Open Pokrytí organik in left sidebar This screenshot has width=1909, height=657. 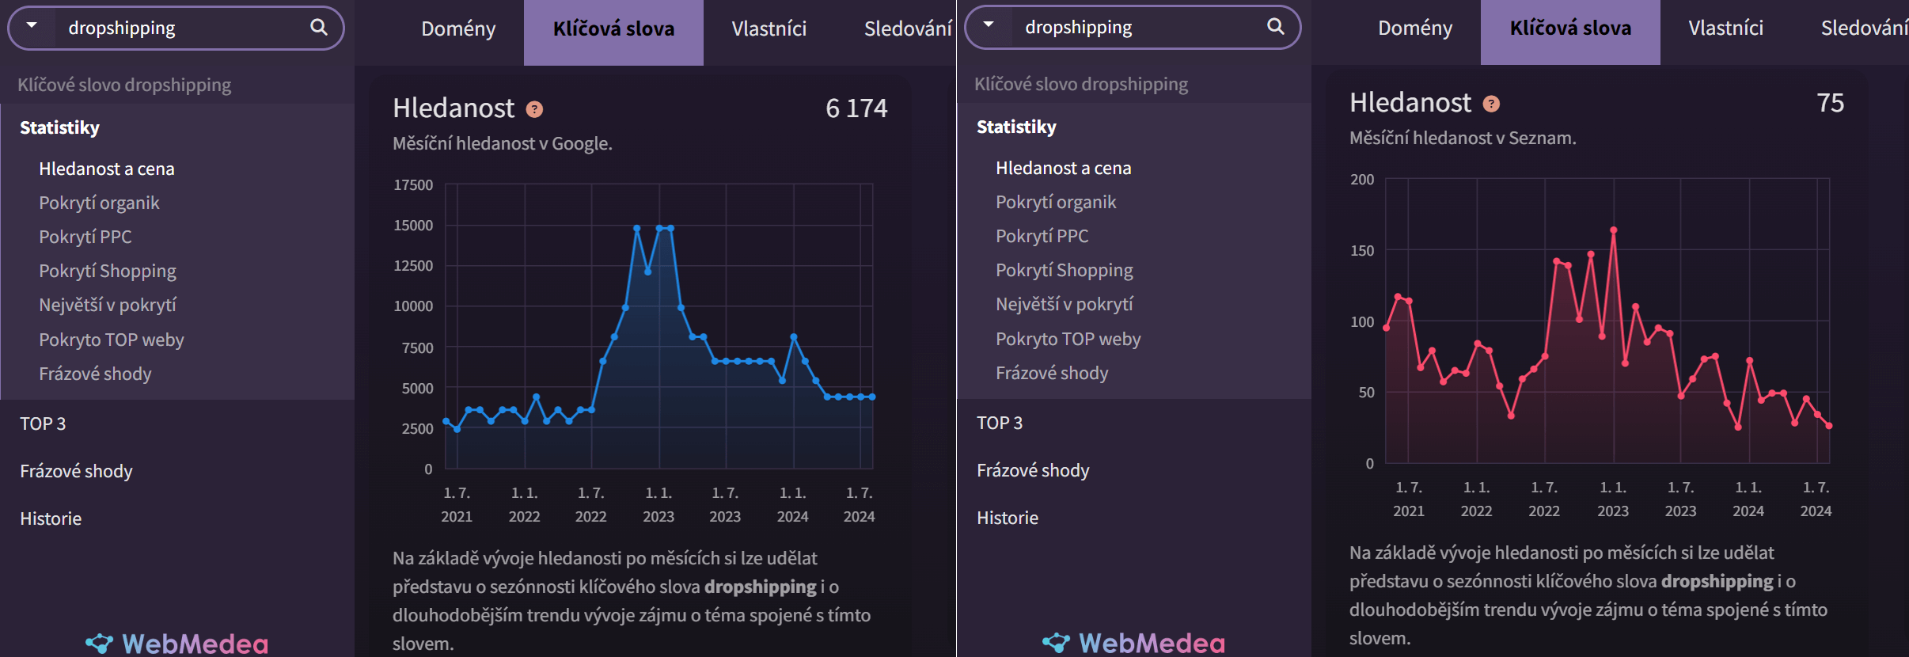(99, 203)
